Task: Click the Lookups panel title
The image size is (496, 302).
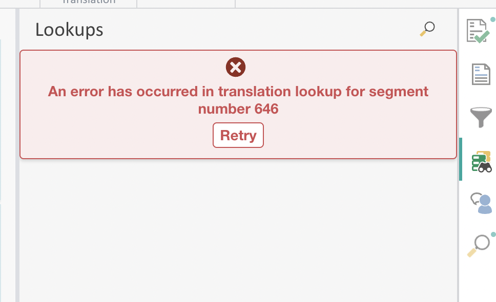Action: tap(69, 30)
